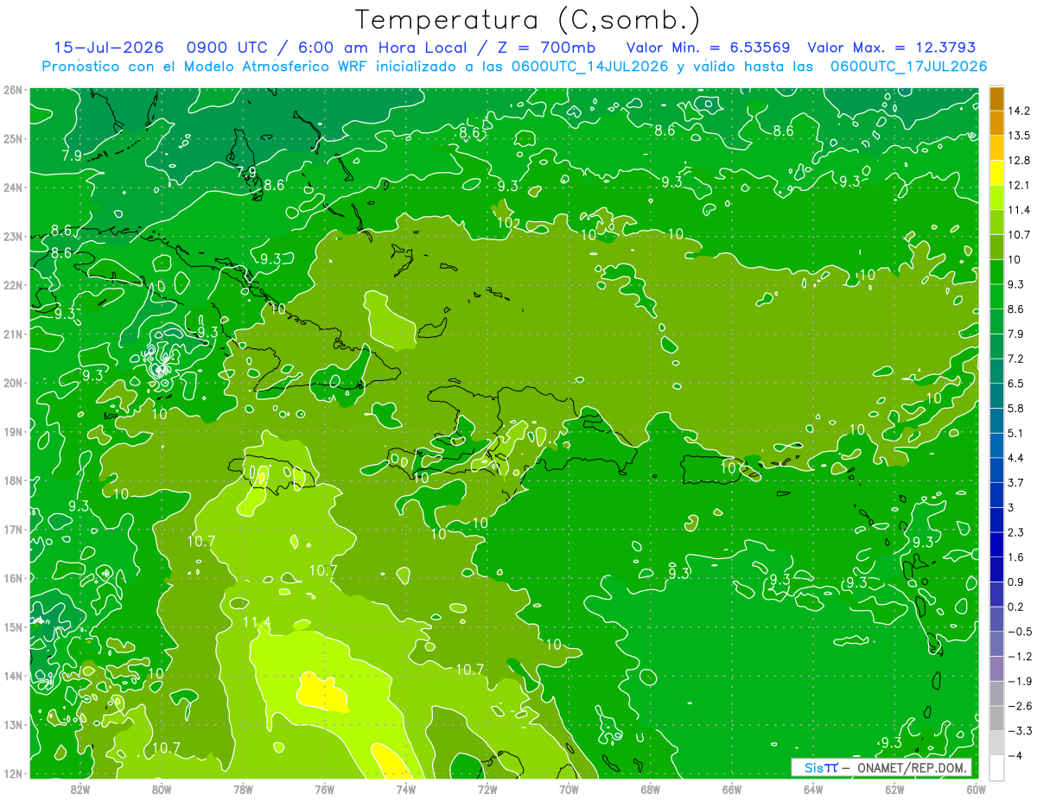1037x801 pixels.
Task: Click the dark orange swatch above 14.2
Action: tap(996, 99)
